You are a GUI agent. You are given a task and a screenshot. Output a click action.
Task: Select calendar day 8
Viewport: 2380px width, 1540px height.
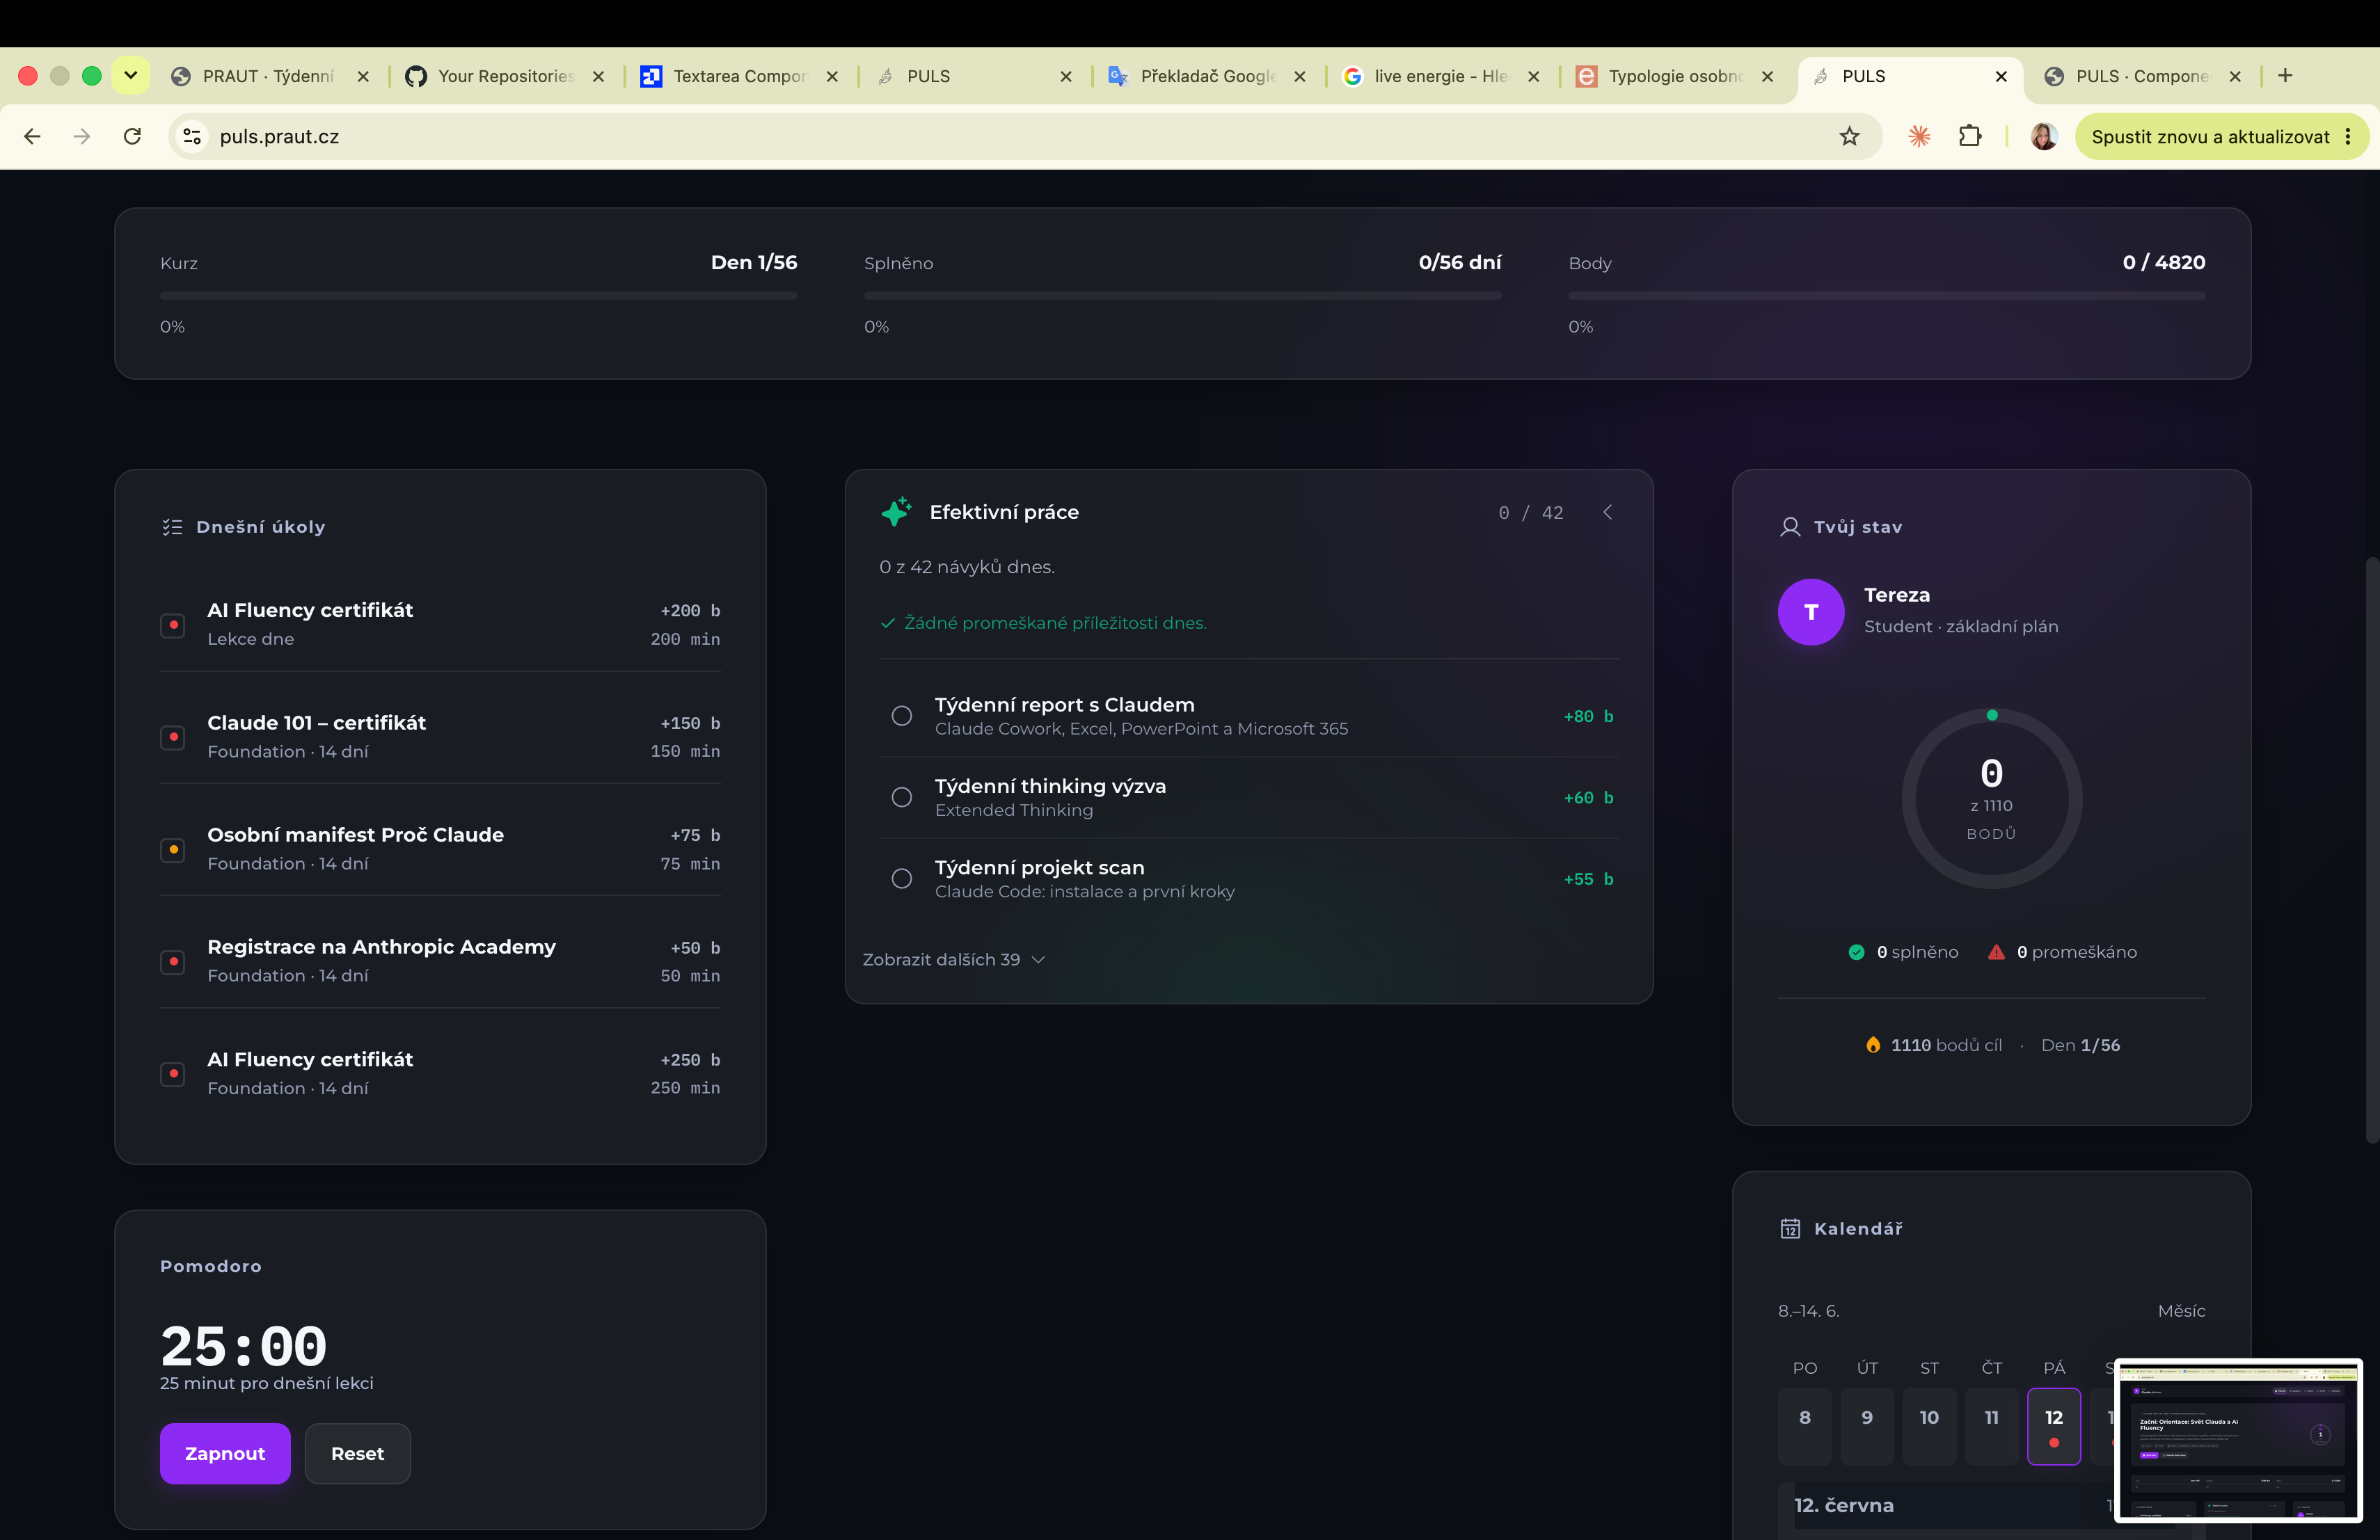(x=1805, y=1426)
